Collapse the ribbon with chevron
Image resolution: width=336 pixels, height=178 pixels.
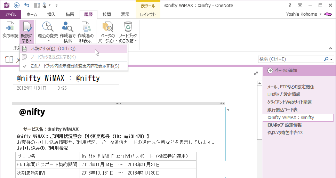pos(331,48)
